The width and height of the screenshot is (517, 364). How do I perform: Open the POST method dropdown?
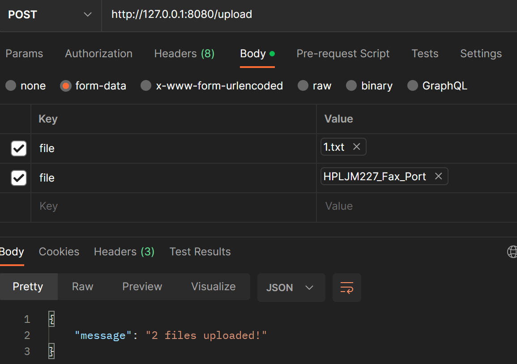click(50, 15)
